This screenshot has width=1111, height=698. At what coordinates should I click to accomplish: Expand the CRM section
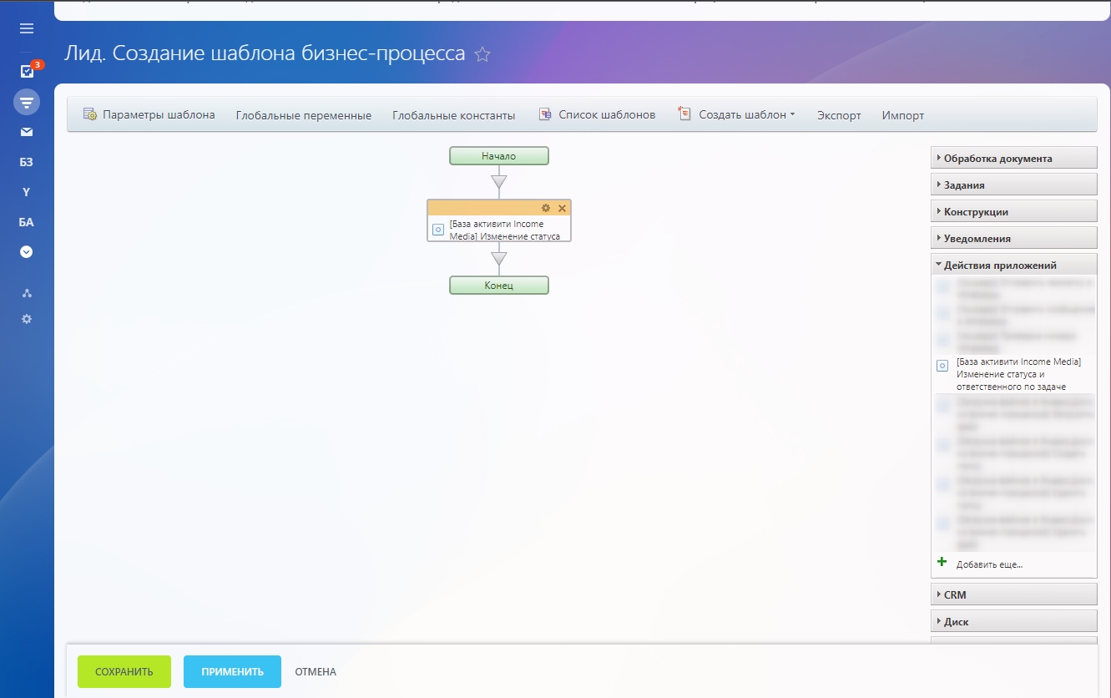point(1013,594)
